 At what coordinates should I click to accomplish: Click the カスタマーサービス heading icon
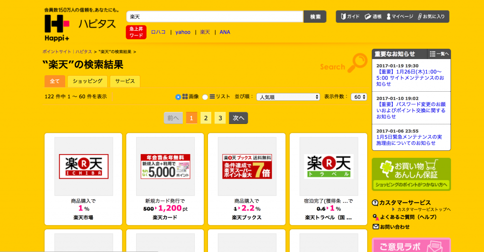pyautogui.click(x=375, y=203)
